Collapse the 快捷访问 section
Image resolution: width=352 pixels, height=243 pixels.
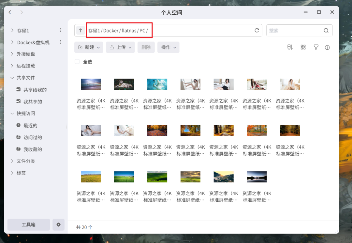click(12, 113)
